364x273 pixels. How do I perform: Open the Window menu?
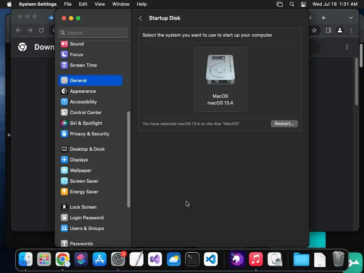point(121,4)
